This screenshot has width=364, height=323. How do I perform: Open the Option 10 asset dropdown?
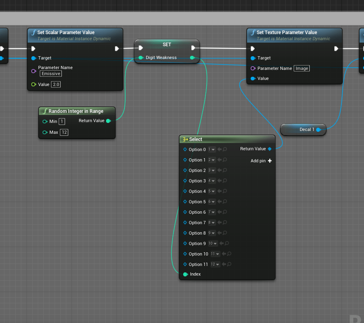pyautogui.click(x=215, y=254)
